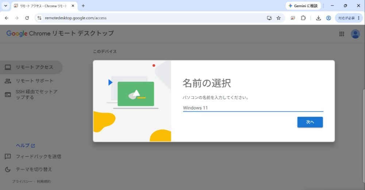
Task: Open the tab search dropdown arrow
Action: click(x=5, y=6)
